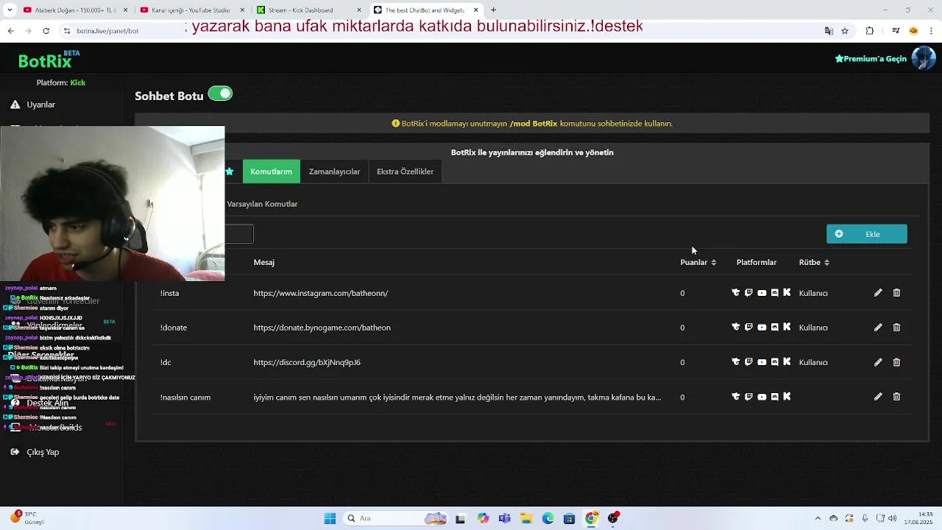Click the Premium'a Geçin link
Screen dimensions: 942x530
tap(871, 58)
